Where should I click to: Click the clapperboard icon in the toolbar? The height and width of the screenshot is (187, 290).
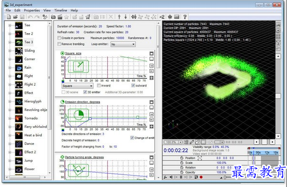tap(60, 17)
